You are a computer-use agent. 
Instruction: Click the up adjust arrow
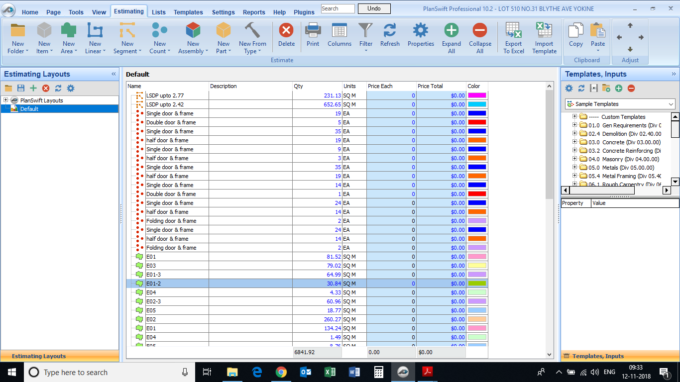click(630, 25)
